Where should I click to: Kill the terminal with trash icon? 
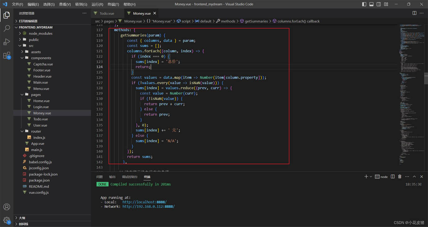[400, 177]
